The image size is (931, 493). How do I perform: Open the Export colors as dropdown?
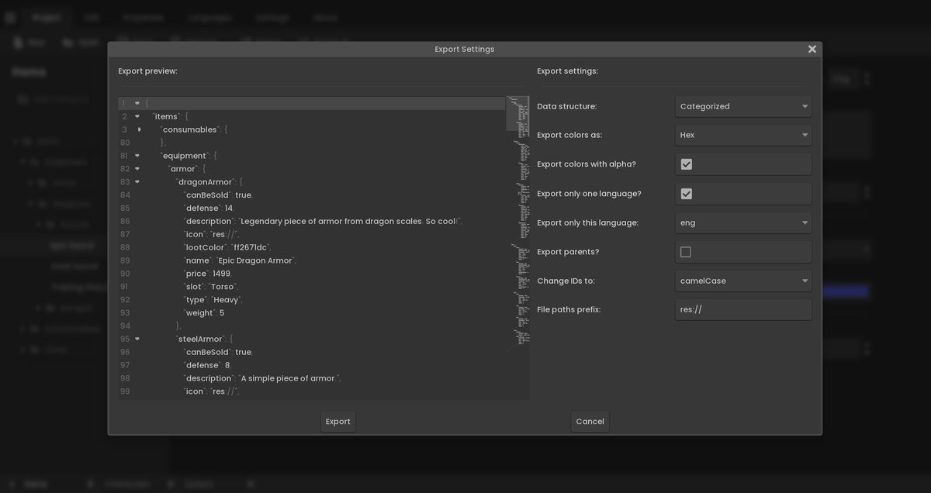click(x=743, y=135)
